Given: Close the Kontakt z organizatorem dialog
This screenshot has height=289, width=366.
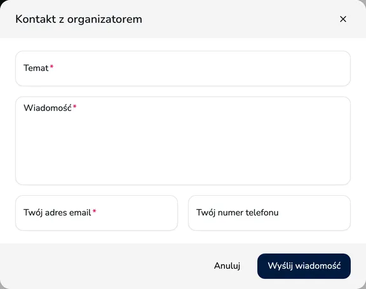Looking at the screenshot, I should click(x=343, y=19).
